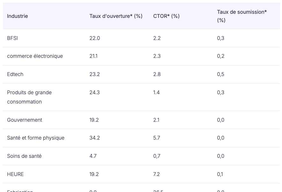Click the commerce électronique industry cell
This screenshot has width=282, height=192.
[x=35, y=56]
